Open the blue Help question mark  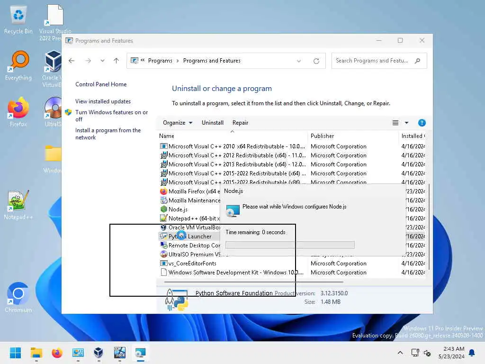click(x=422, y=123)
